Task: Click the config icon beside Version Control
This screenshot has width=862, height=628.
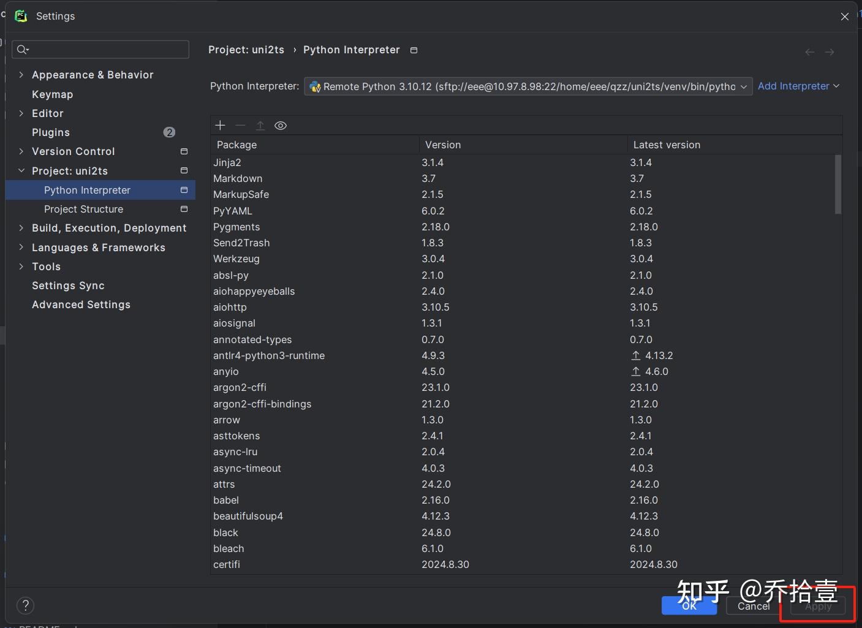Action: pos(184,151)
